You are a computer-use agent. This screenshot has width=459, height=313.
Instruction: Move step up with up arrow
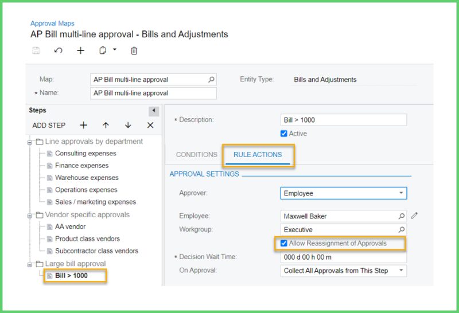pyautogui.click(x=106, y=125)
